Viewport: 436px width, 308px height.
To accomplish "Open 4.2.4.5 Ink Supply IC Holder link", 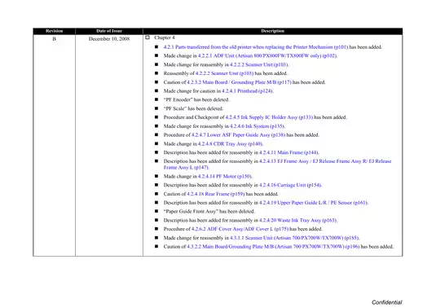I will [269, 117].
